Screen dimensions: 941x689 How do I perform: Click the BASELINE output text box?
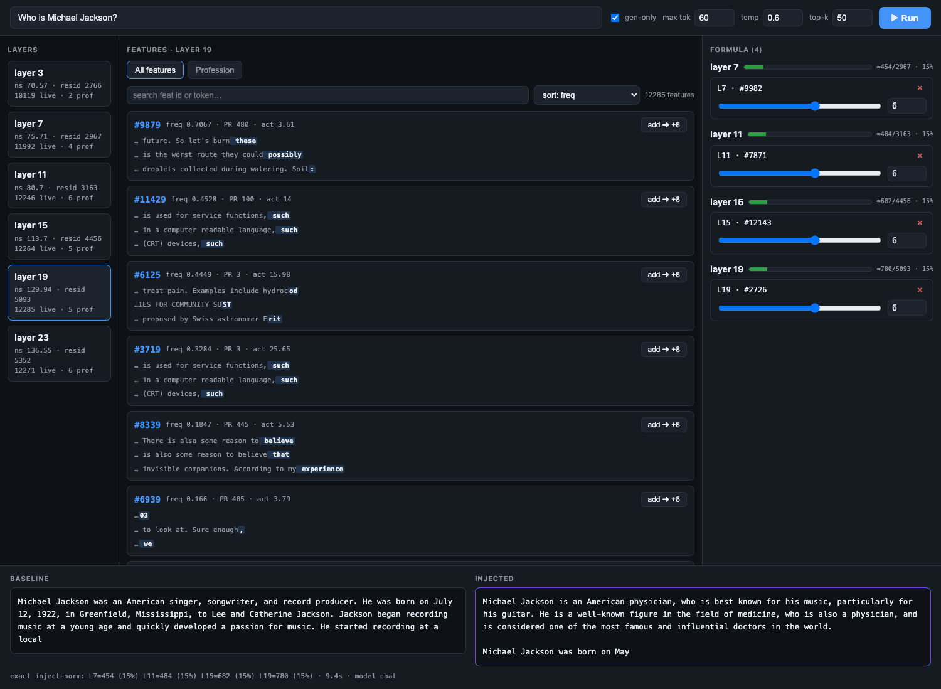pos(238,621)
